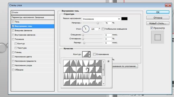Click the contour list scrollbar thumb
This screenshot has width=174, height=97.
click(x=104, y=70)
